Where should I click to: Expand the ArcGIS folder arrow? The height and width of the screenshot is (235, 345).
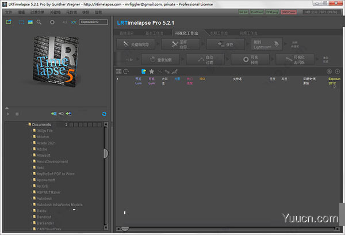pyautogui.click(x=31, y=186)
